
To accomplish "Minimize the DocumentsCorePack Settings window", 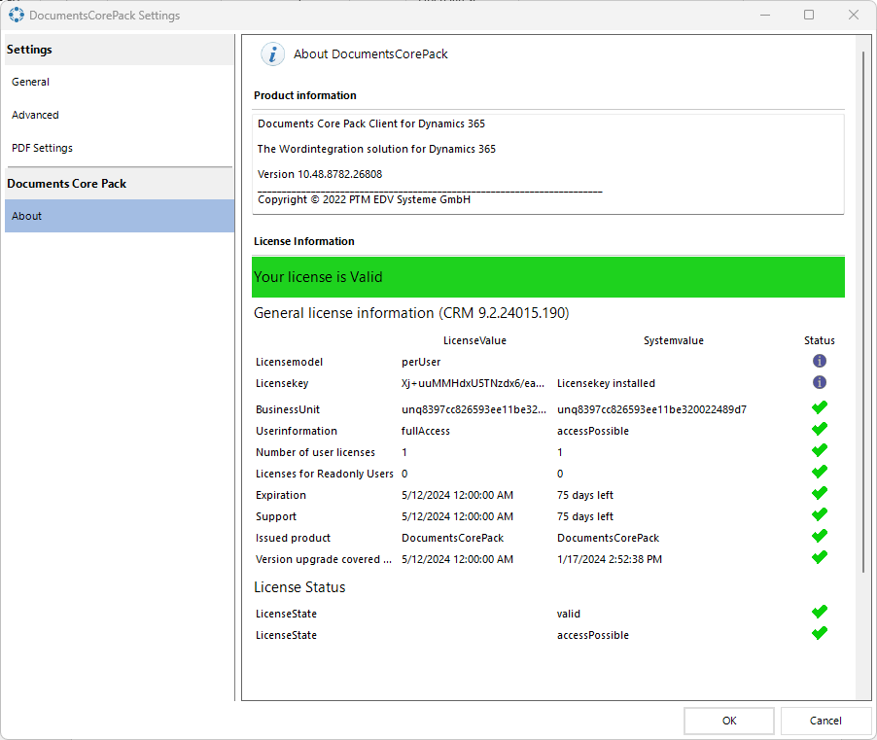I will (x=765, y=16).
